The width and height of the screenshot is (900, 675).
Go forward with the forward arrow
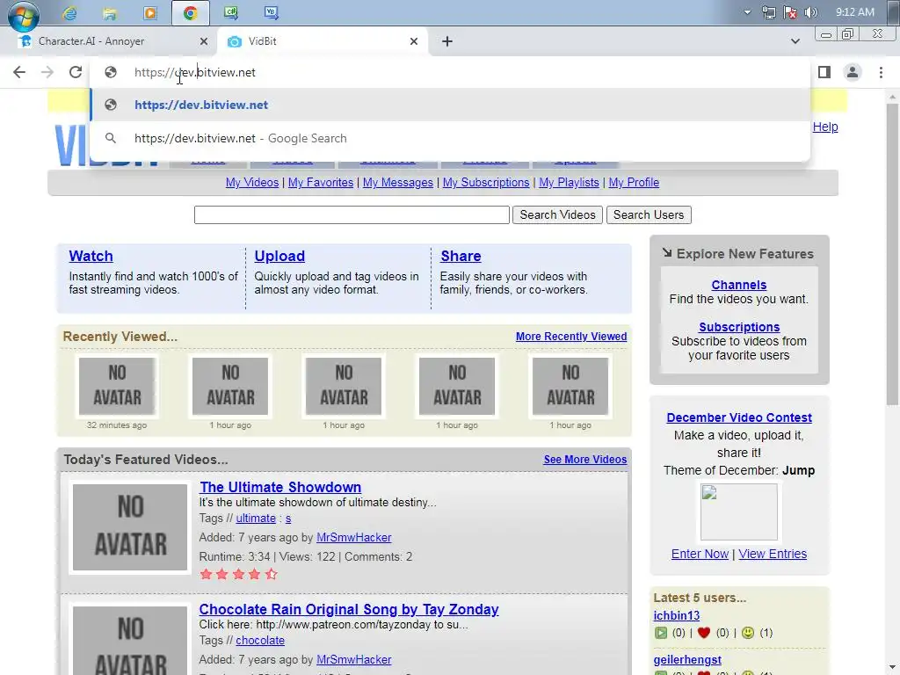click(x=47, y=72)
